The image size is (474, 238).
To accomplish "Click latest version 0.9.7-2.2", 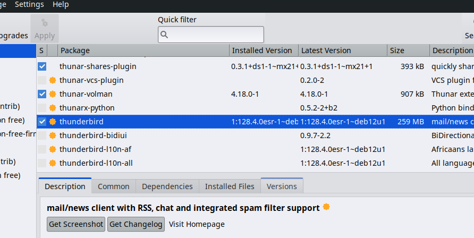I will [x=315, y=135].
